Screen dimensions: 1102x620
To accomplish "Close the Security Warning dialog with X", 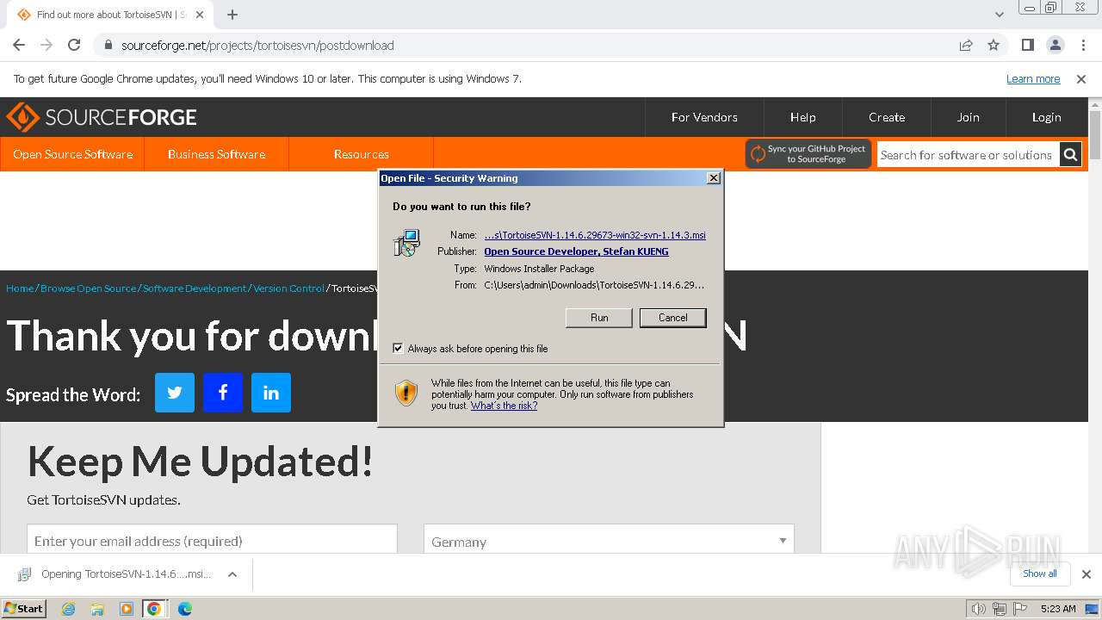I will [713, 178].
